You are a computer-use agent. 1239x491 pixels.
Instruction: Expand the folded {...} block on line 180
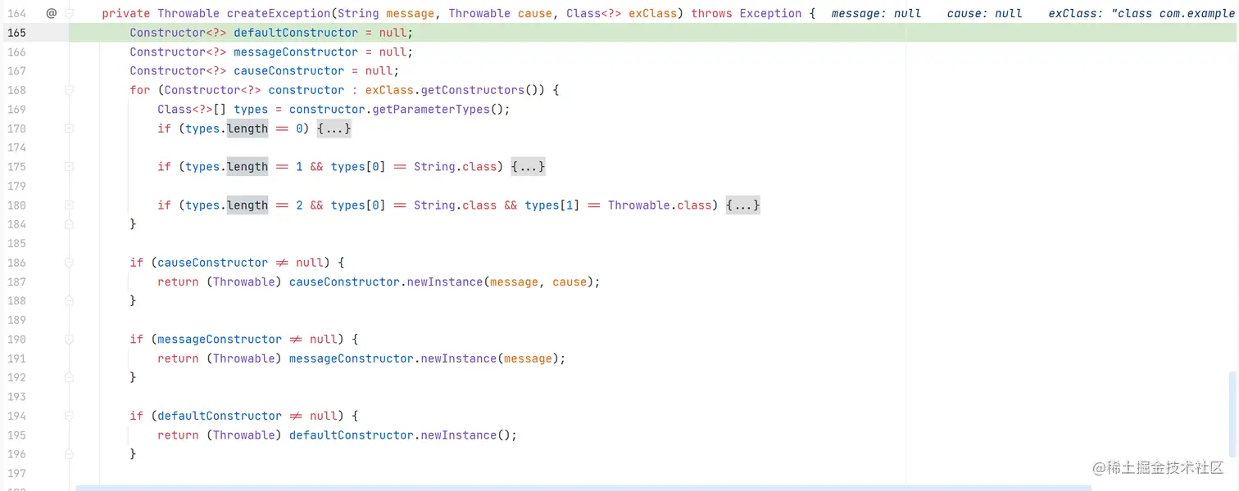[742, 205]
